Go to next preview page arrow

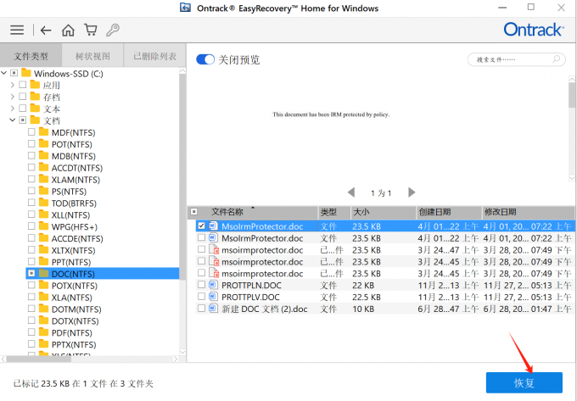pos(412,192)
